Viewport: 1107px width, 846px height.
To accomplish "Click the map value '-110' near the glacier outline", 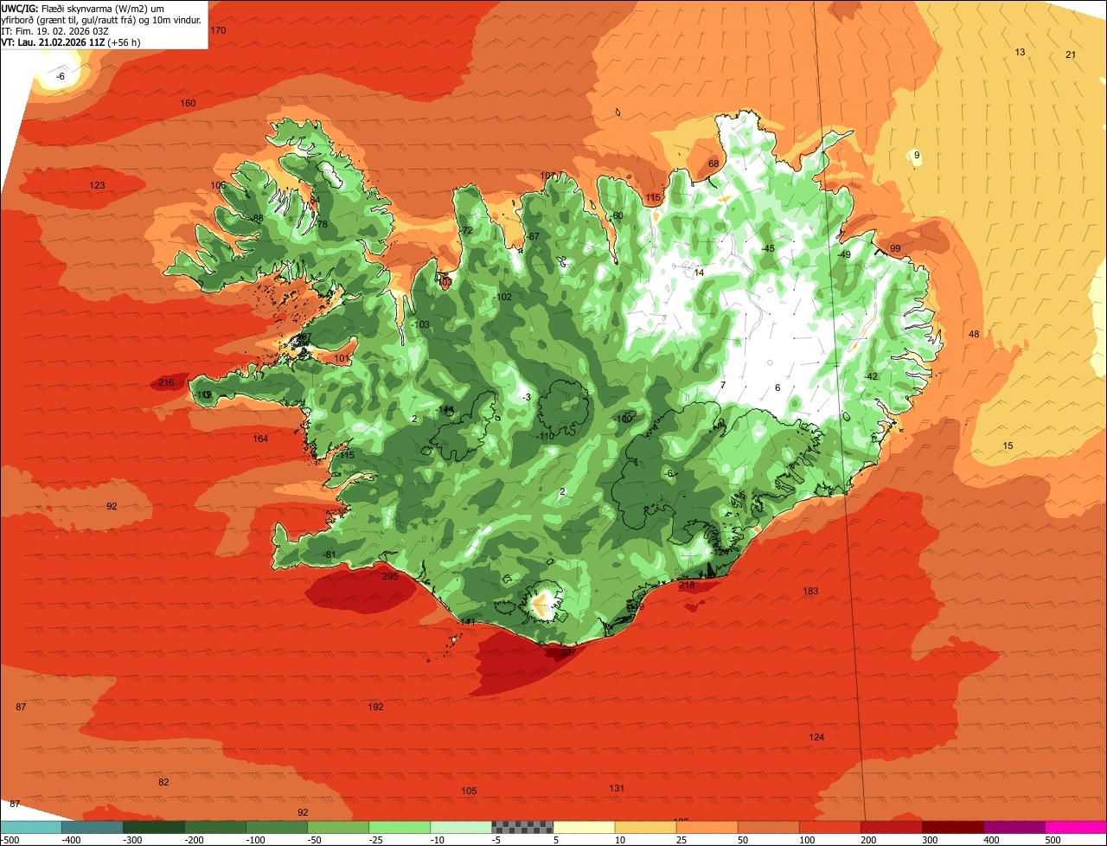I will click(x=544, y=436).
